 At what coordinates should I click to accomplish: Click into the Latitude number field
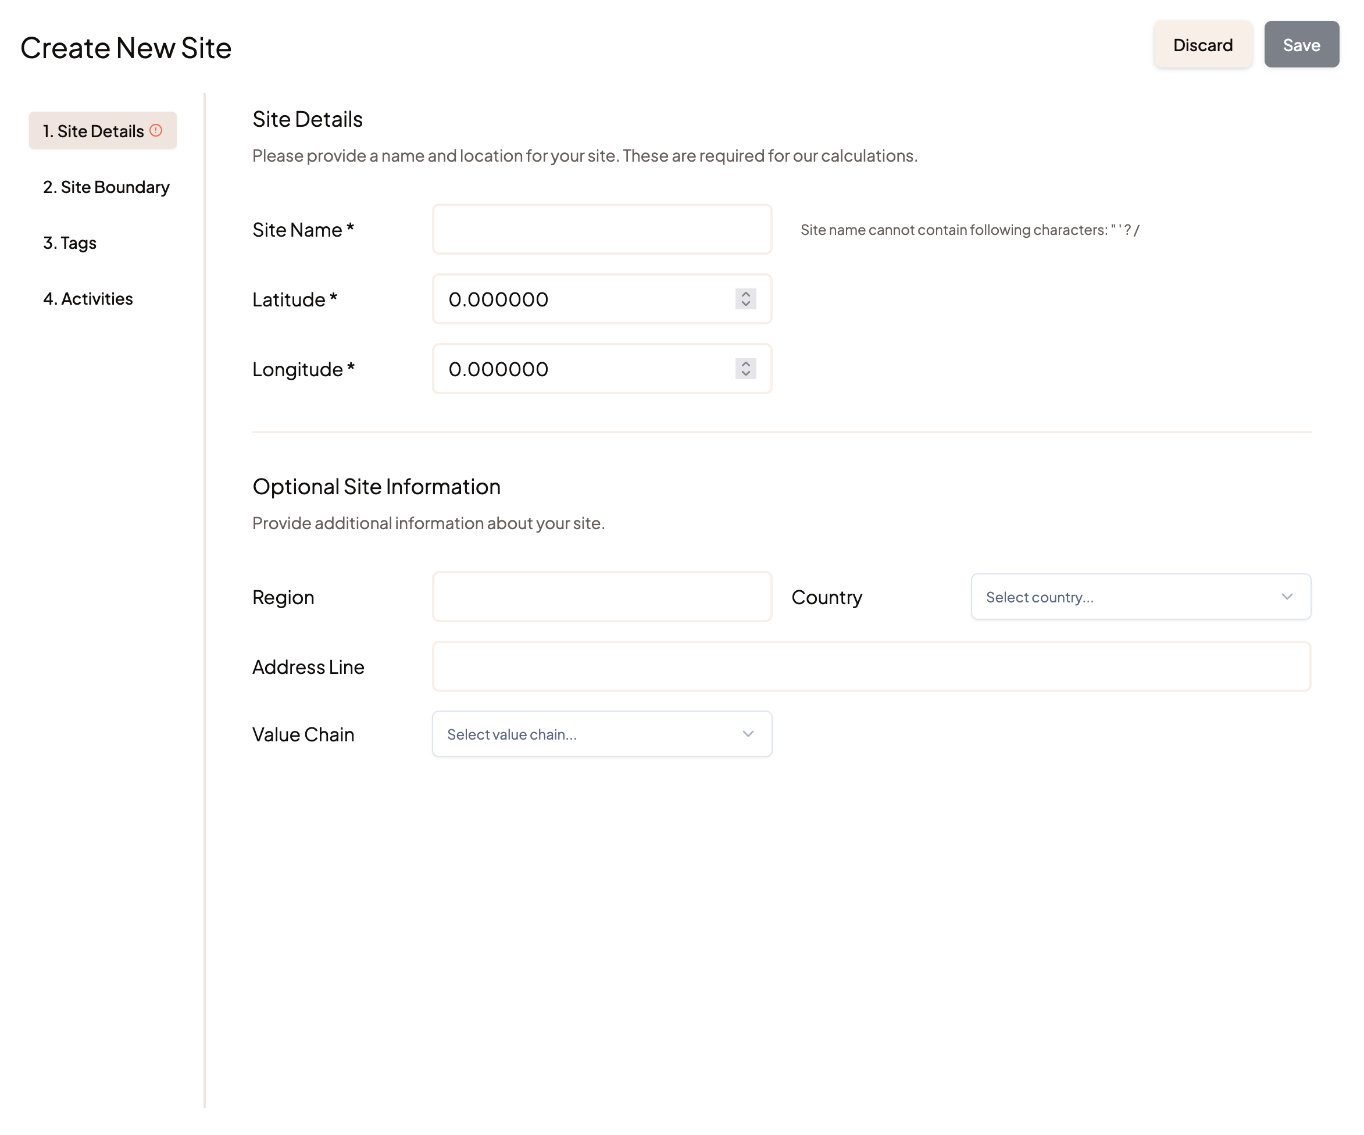[584, 299]
